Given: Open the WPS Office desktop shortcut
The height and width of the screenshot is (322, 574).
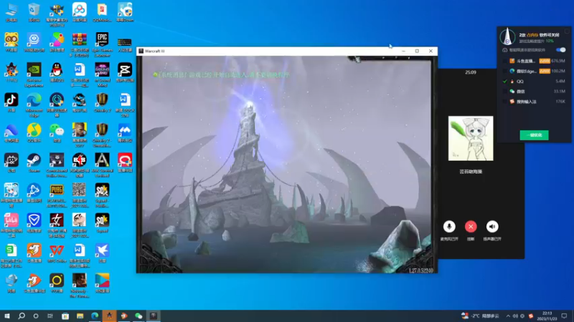Looking at the screenshot, I should tap(57, 253).
